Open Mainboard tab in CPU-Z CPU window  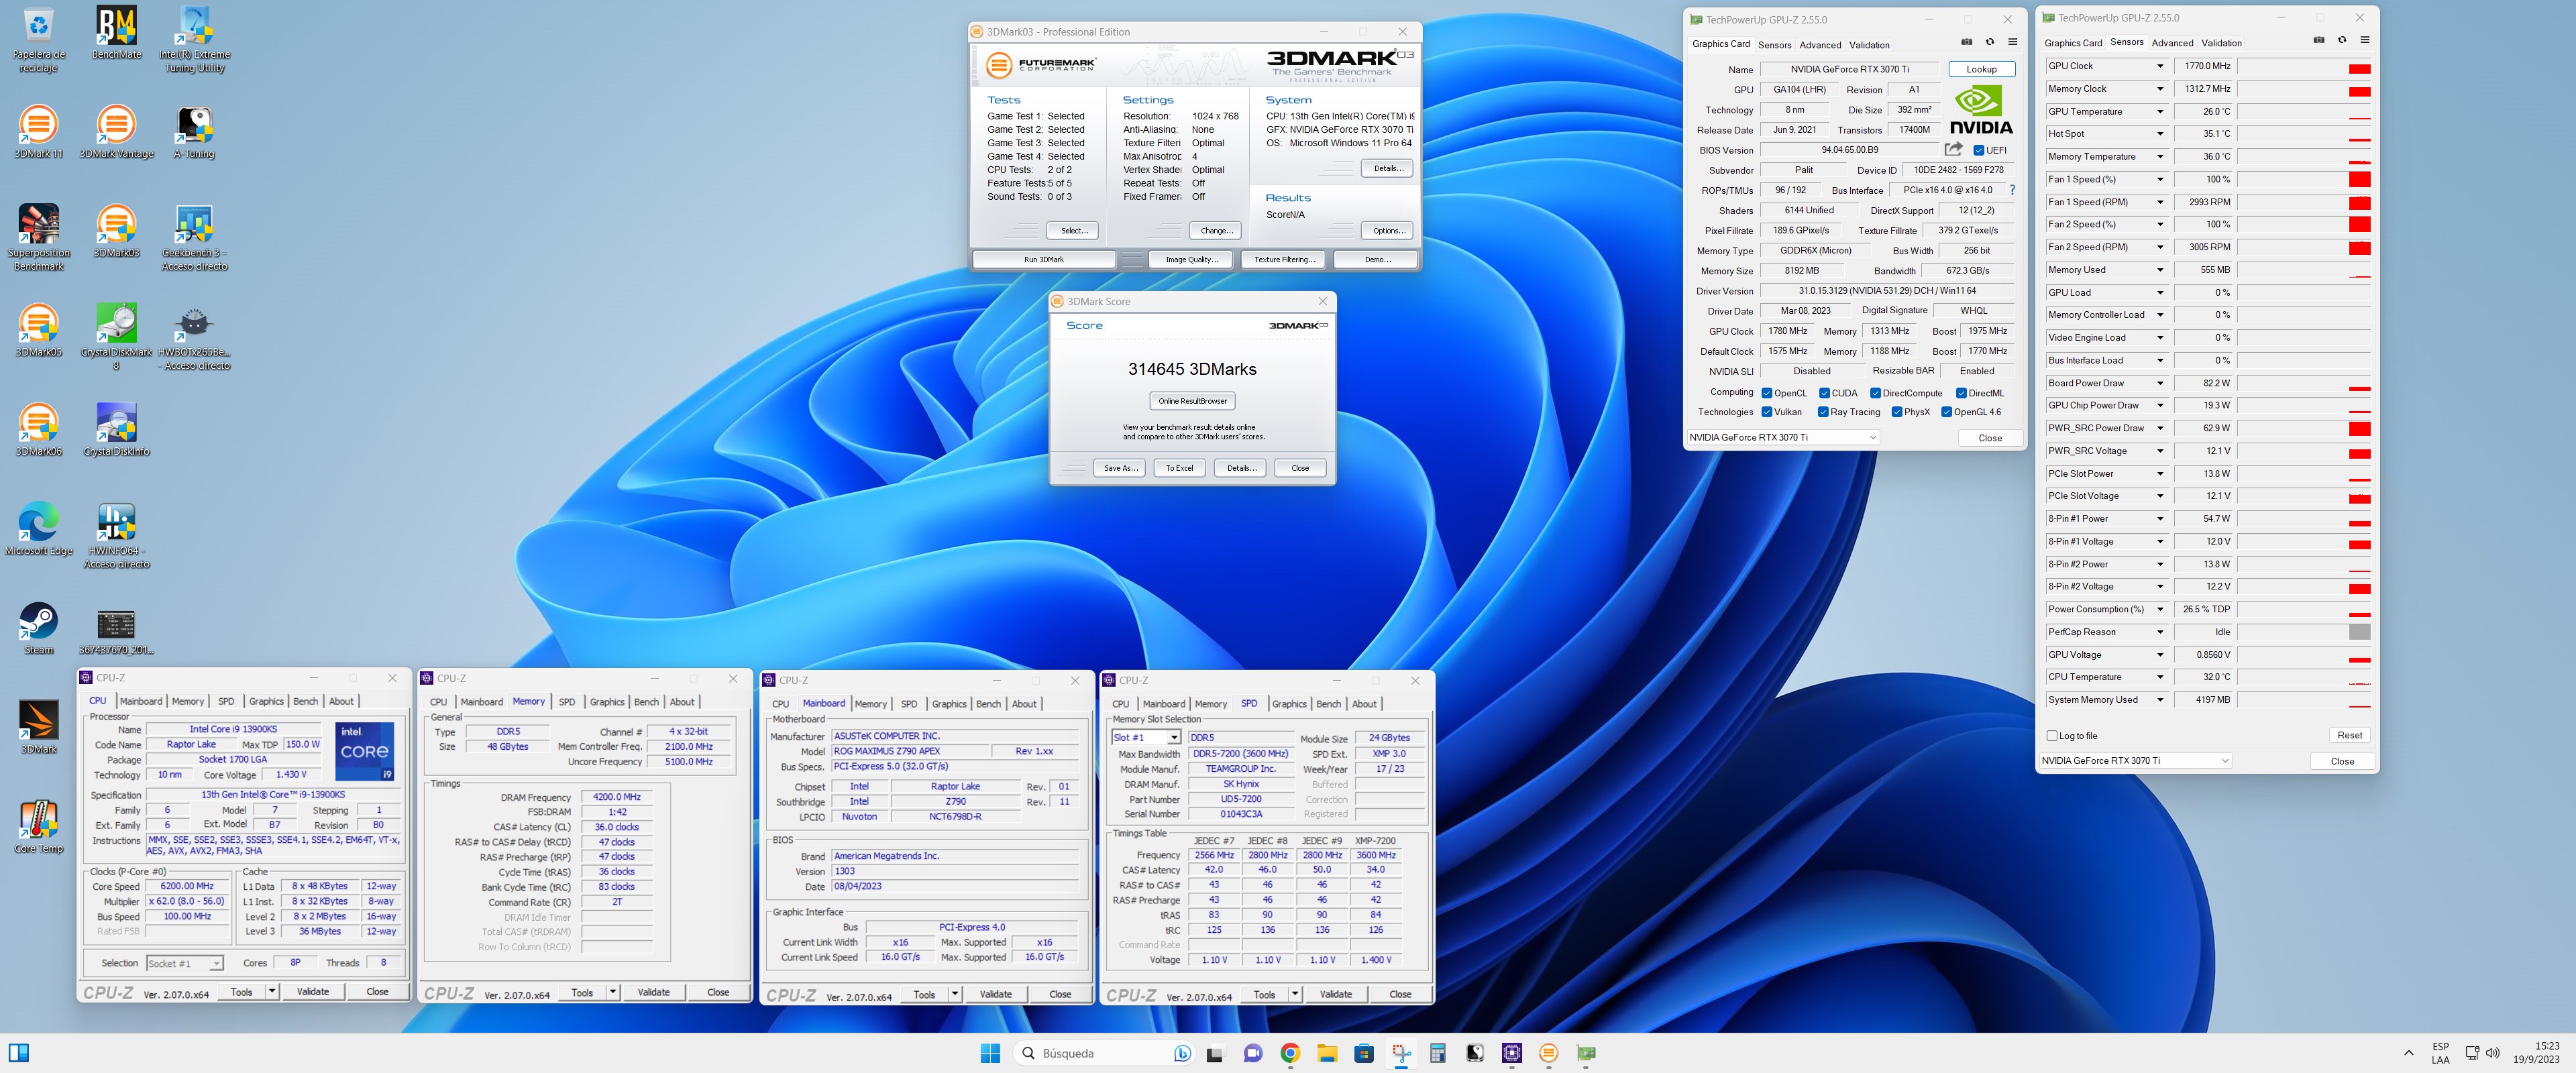click(141, 701)
